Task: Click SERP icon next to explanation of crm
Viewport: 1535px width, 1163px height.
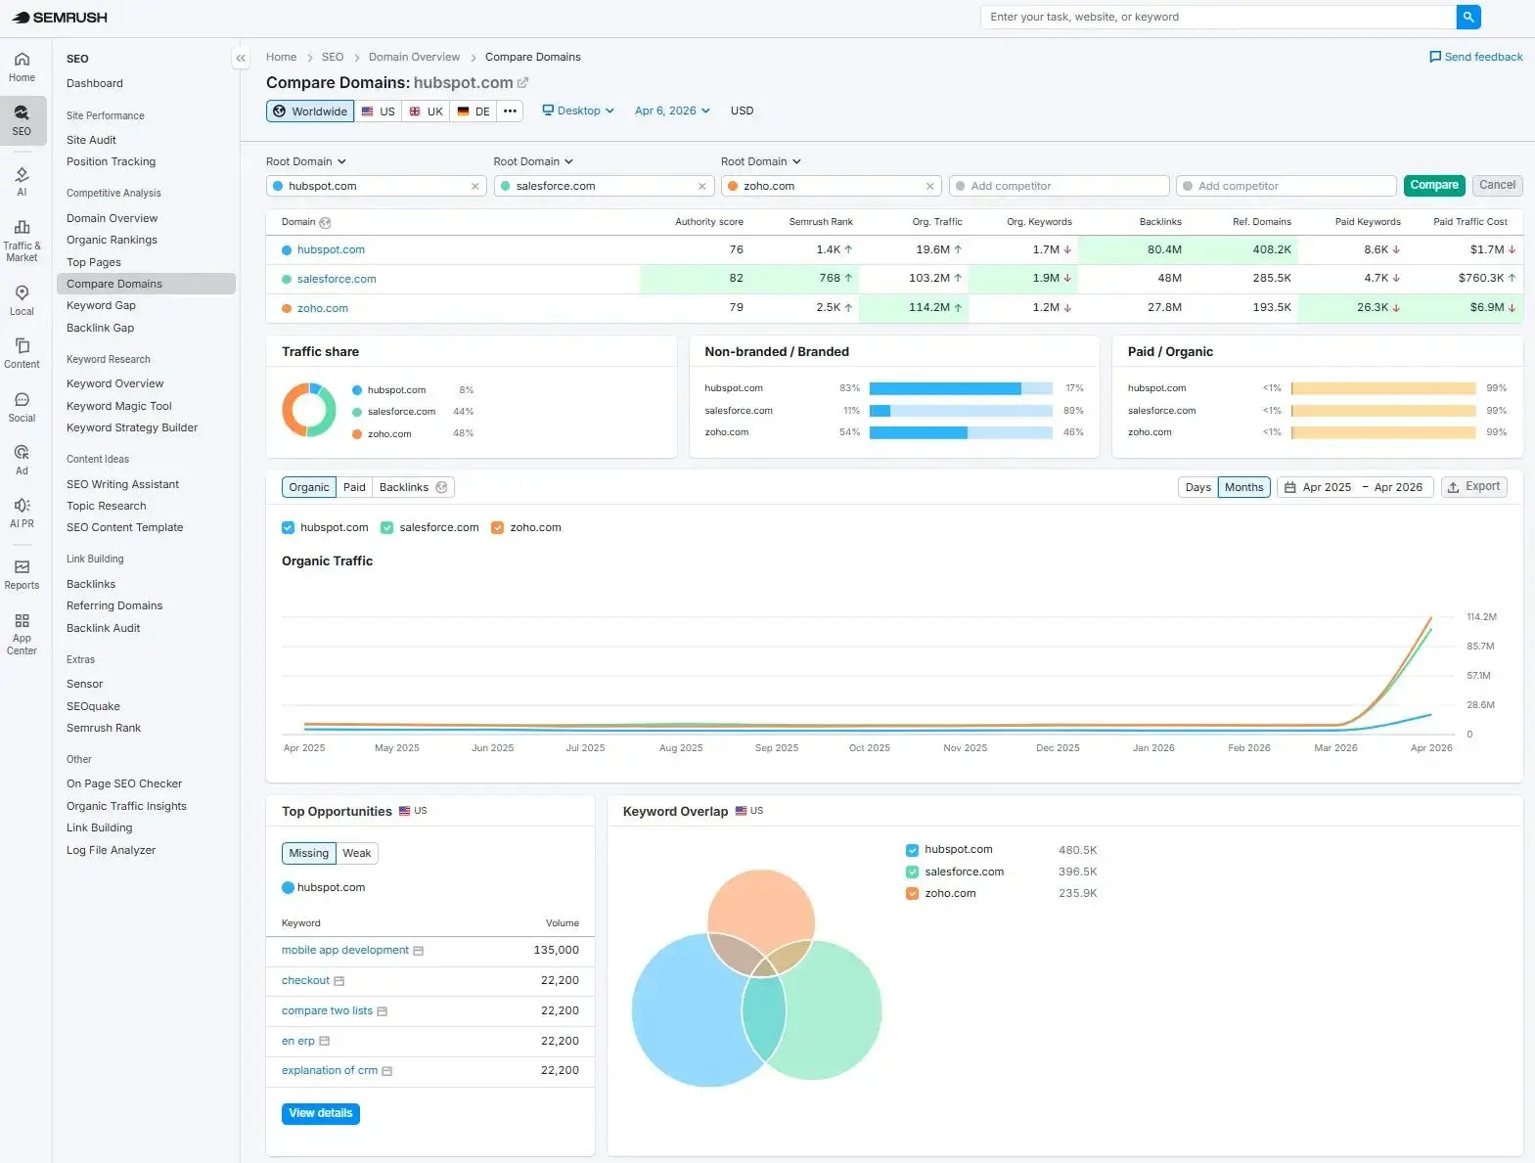Action: 386,1071
